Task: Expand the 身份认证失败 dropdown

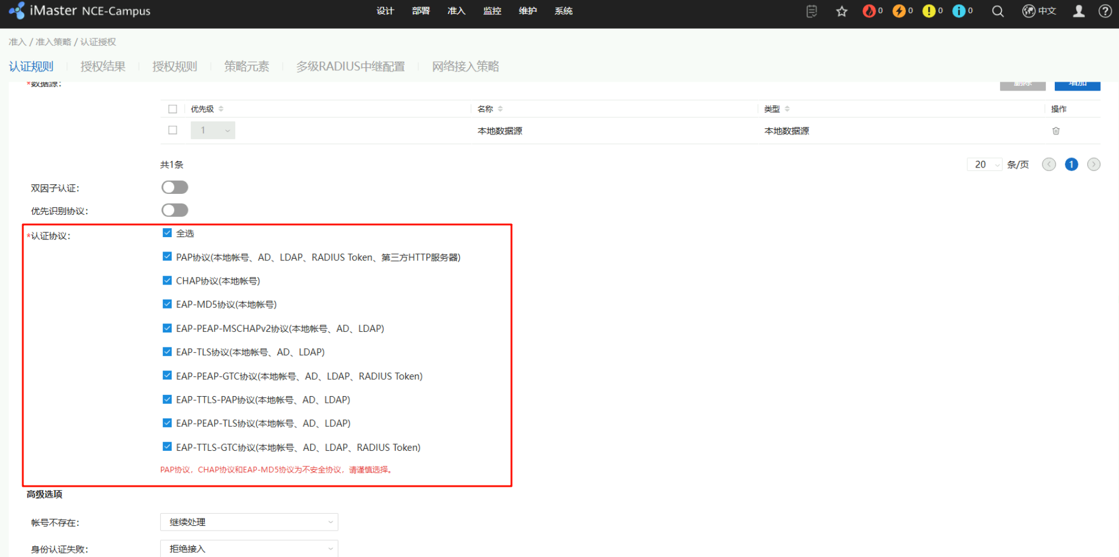Action: tap(249, 549)
